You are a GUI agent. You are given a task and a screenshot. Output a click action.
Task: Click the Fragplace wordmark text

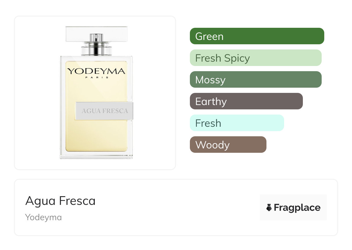pyautogui.click(x=297, y=207)
